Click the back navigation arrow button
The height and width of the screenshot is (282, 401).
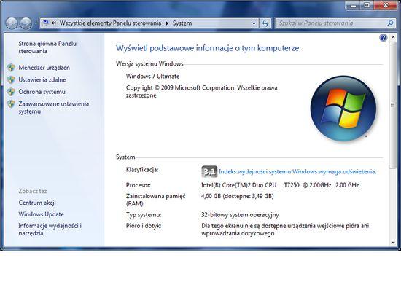(12, 23)
